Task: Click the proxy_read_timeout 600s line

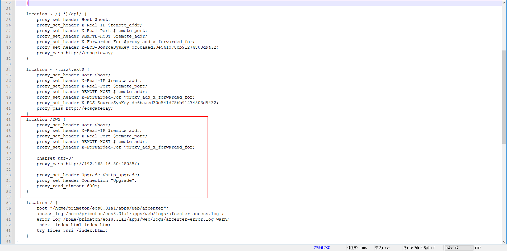Action: (68, 186)
